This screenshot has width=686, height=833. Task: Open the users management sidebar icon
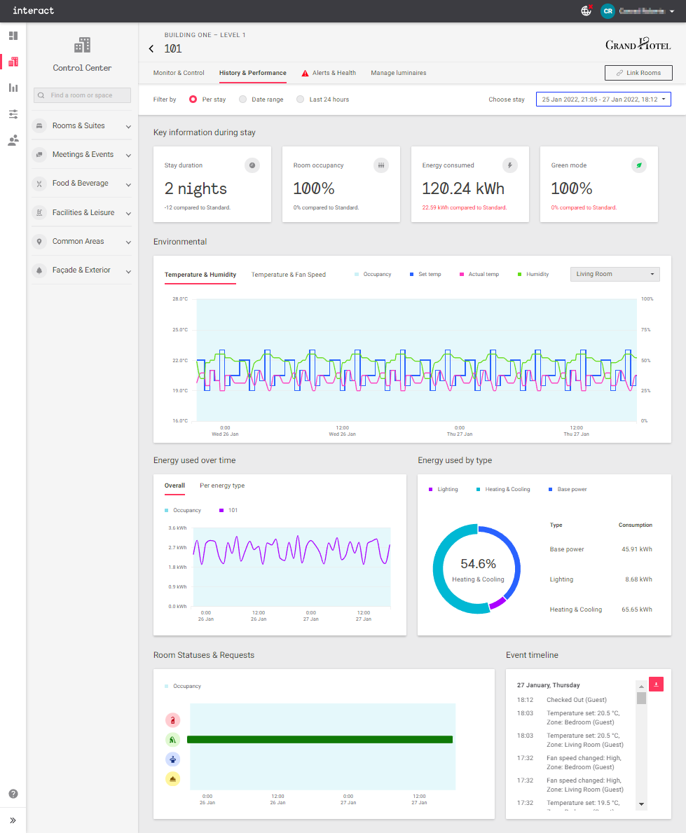[x=13, y=140]
